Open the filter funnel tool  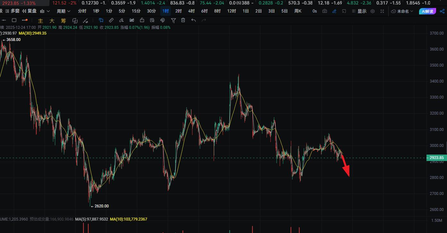[173, 20]
